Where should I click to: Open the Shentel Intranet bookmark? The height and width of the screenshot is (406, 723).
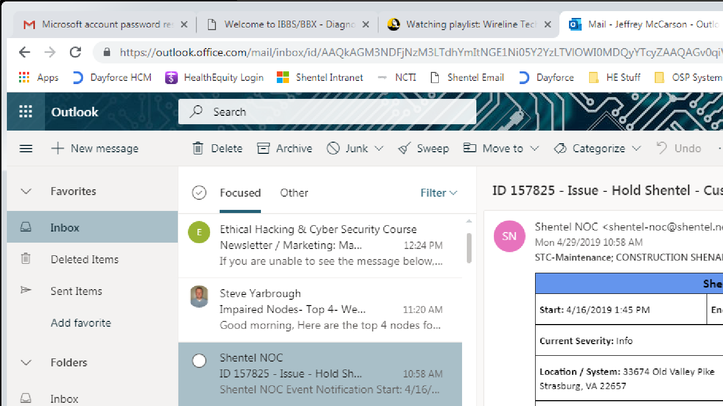click(320, 78)
